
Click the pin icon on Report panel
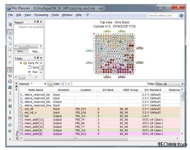tap(35, 21)
